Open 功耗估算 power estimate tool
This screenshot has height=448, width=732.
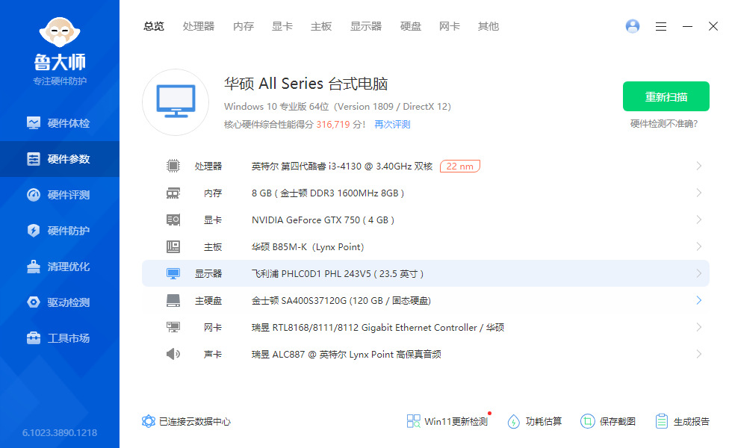[535, 421]
